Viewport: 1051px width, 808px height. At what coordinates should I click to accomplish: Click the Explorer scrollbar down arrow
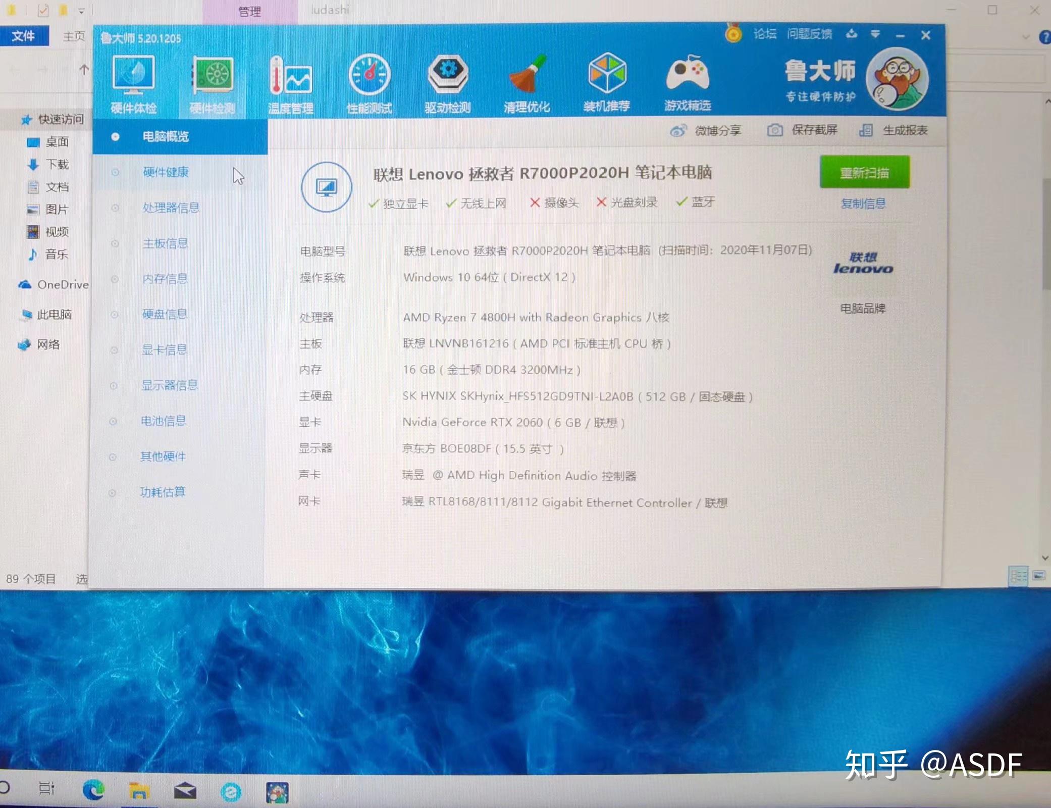[x=1045, y=558]
